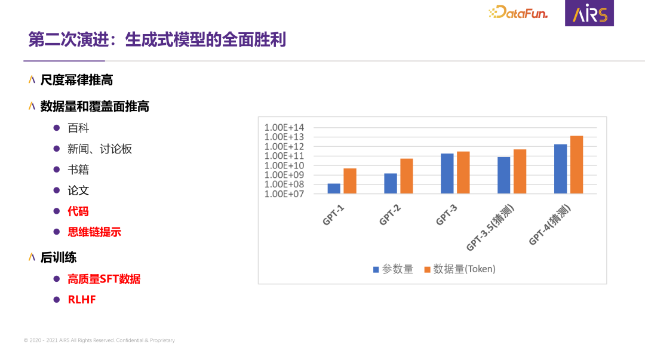Click the blue 参数量 legend swatch
Viewport: 645px width, 363px height.
(376, 270)
